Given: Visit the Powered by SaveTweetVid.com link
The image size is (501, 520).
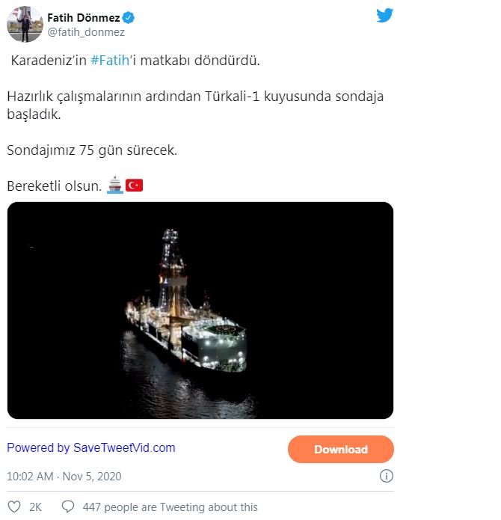Looking at the screenshot, I should 91,447.
